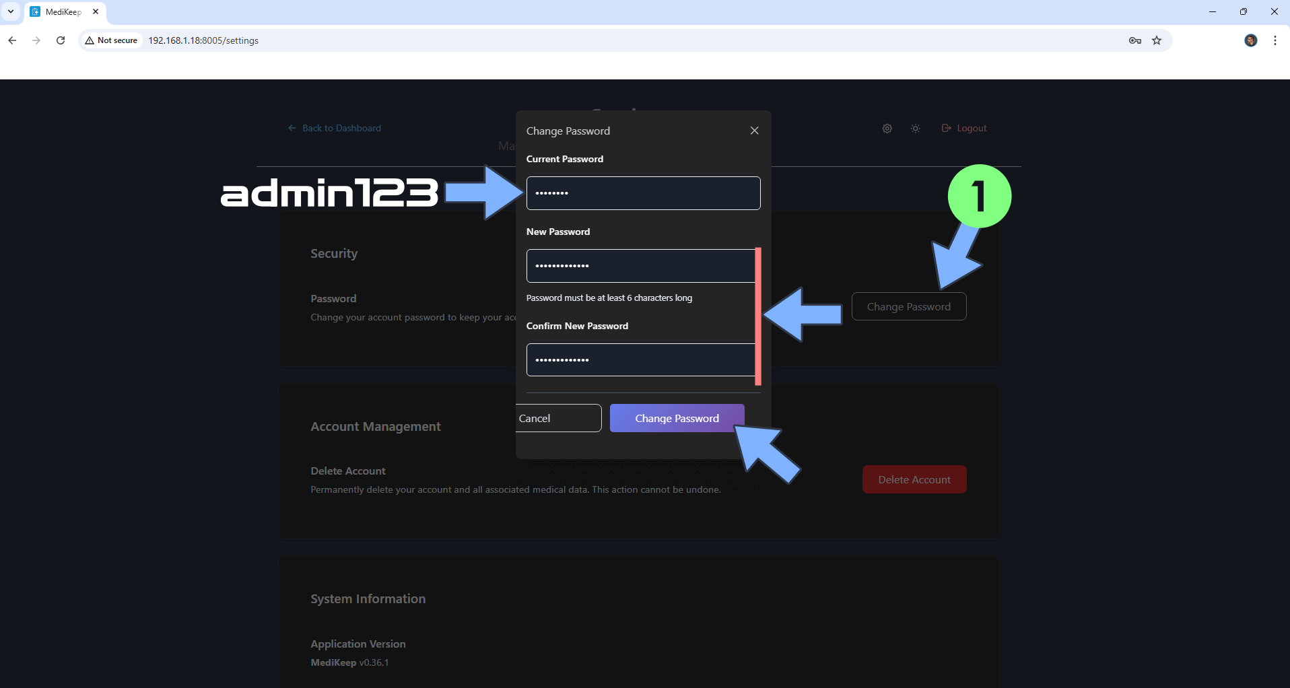
Task: Focus the Current Password field
Action: [643, 193]
